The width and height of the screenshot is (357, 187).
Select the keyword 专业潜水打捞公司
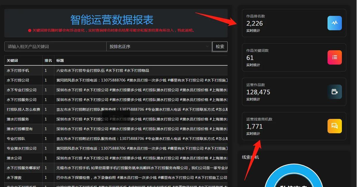click(22, 148)
